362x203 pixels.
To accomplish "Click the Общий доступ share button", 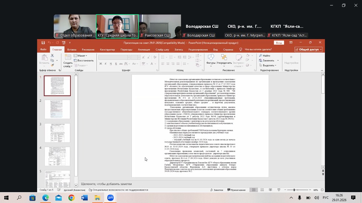I will point(308,49).
